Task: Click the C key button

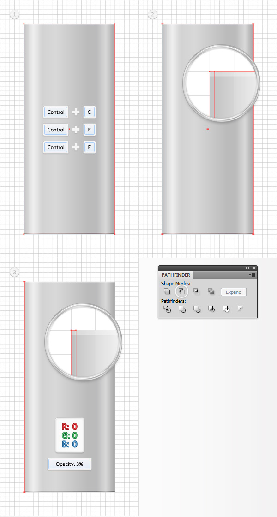Action: point(89,112)
